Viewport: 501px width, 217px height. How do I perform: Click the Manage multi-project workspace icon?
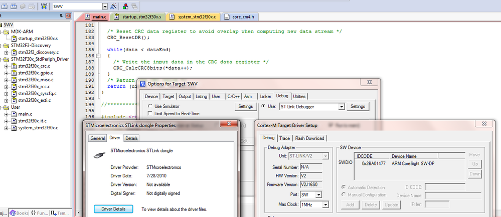point(134,6)
